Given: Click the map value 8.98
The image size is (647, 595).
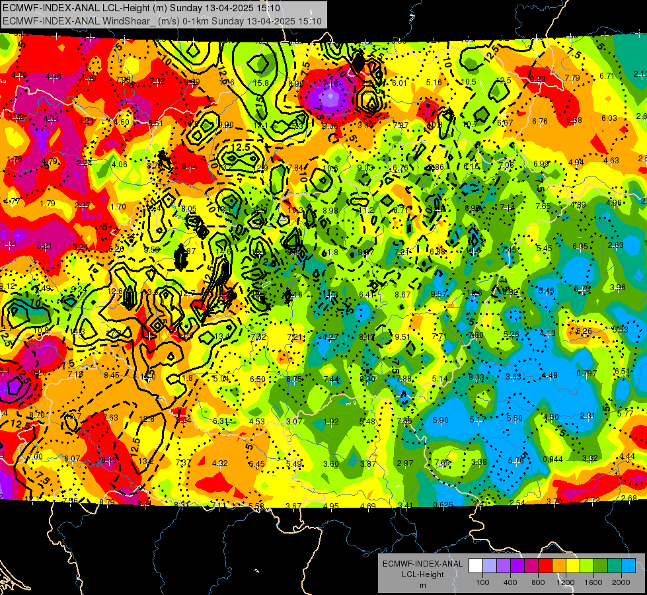Looking at the screenshot, I should [330, 210].
